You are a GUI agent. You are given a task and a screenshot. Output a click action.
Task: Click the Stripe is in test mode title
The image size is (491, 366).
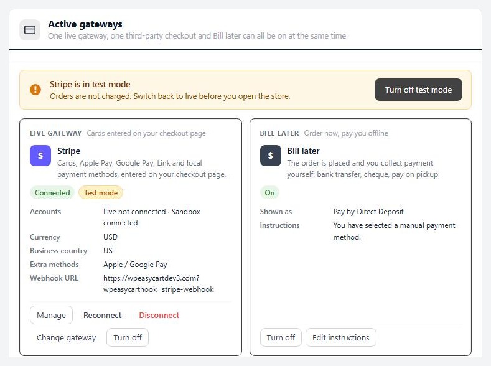tap(90, 84)
